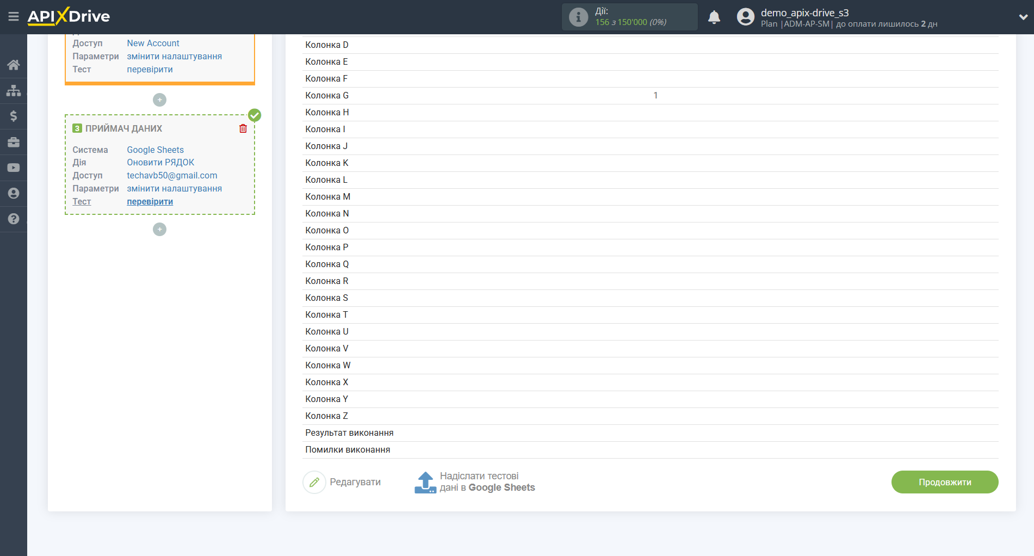Open the notifications bell
This screenshot has width=1034, height=556.
[x=714, y=17]
